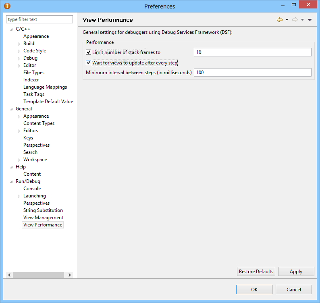Viewport: 320px width, 303px height.
Task: Select the Workspace tree label
Action: coord(35,160)
